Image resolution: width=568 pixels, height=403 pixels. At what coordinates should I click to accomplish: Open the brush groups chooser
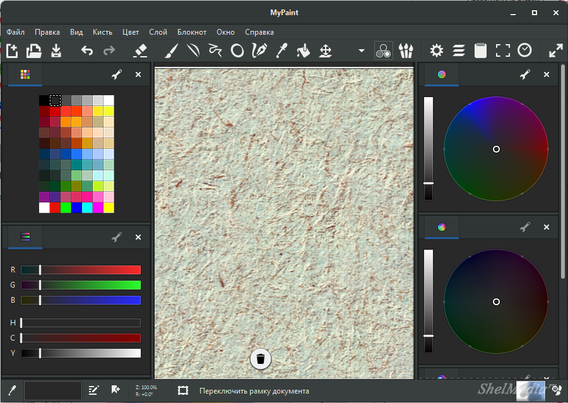[406, 50]
